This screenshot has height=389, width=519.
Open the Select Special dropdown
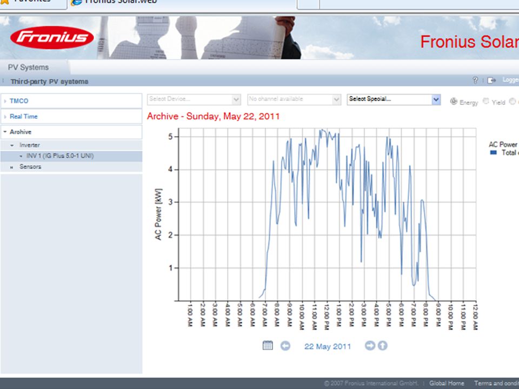394,99
